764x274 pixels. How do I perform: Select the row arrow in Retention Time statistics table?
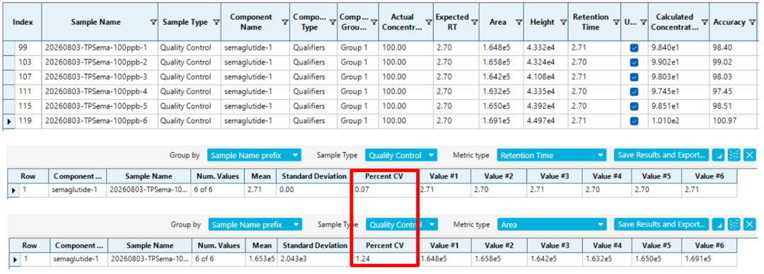(x=14, y=191)
